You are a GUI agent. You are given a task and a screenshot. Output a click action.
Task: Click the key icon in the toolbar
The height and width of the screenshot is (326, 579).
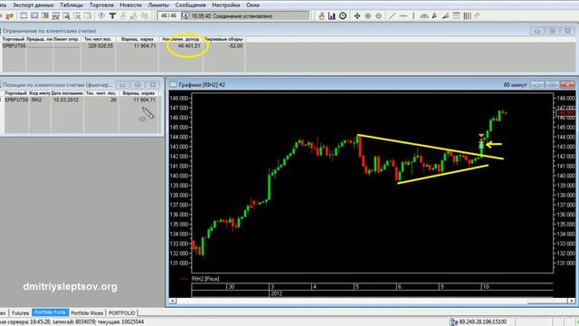[9, 16]
